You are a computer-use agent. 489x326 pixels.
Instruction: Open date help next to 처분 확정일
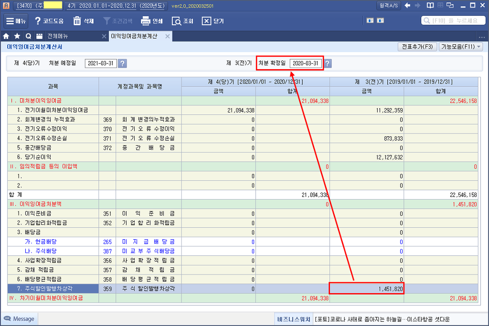click(x=328, y=63)
